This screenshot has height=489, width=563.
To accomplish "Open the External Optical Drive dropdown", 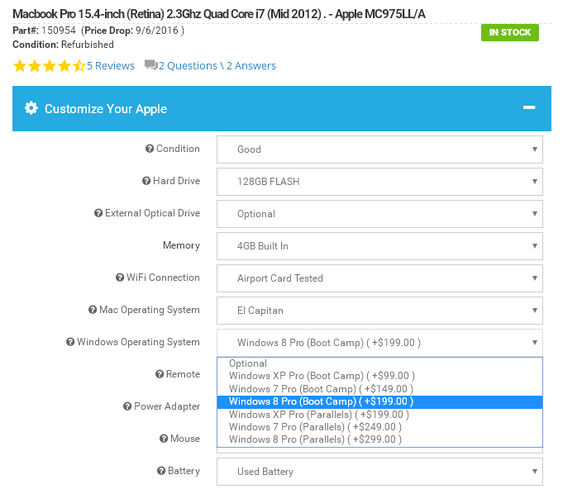I will tap(379, 214).
